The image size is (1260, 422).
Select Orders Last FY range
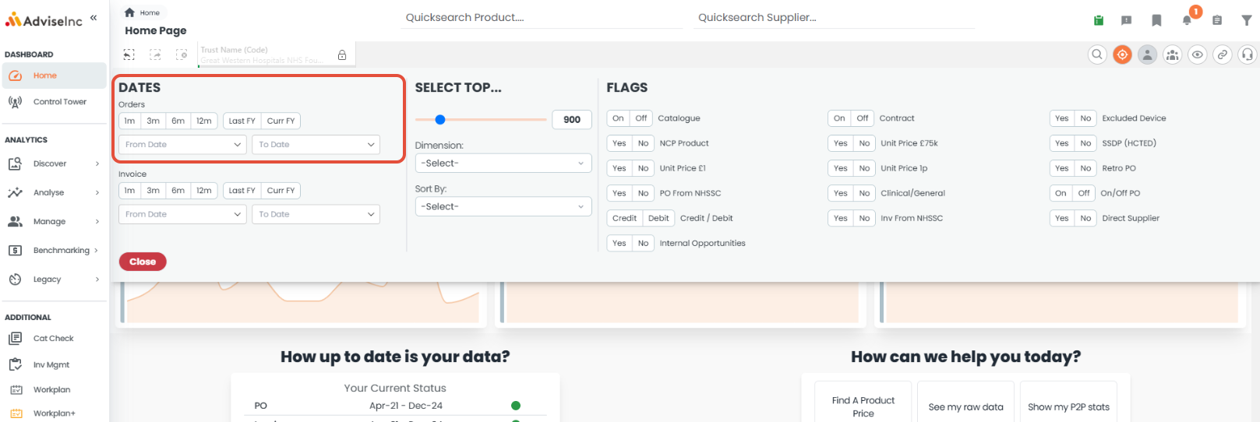pos(242,121)
